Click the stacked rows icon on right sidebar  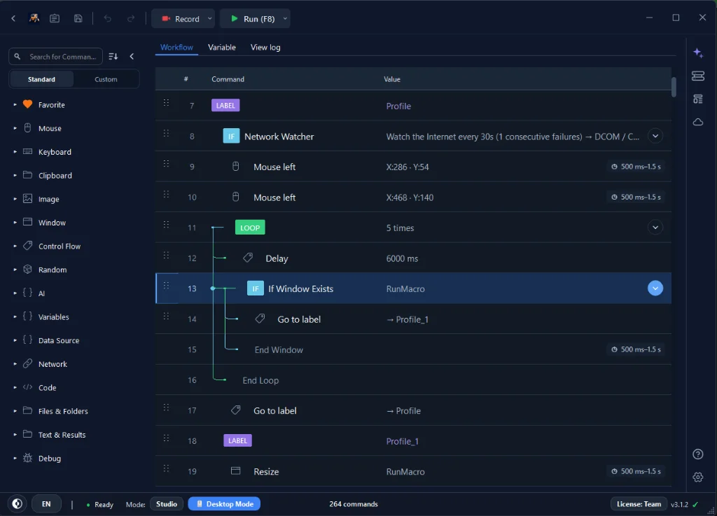pyautogui.click(x=698, y=76)
